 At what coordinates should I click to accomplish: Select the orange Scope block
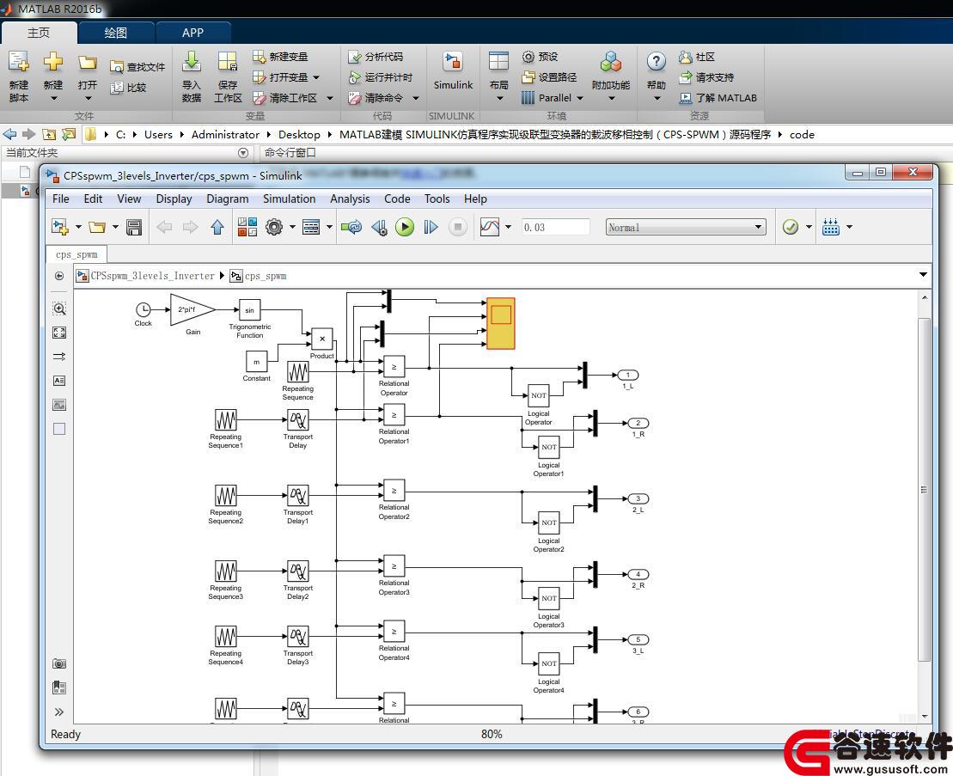point(501,323)
